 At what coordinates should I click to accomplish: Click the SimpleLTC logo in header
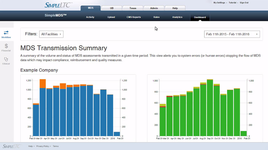(x=58, y=5)
